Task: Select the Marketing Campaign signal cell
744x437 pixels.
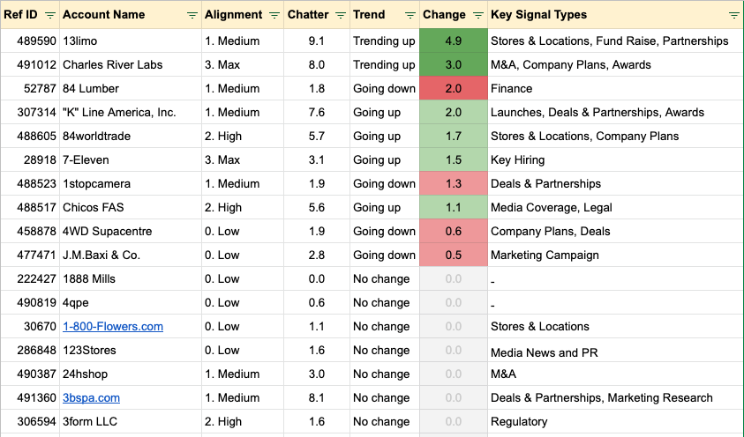Action: point(615,256)
